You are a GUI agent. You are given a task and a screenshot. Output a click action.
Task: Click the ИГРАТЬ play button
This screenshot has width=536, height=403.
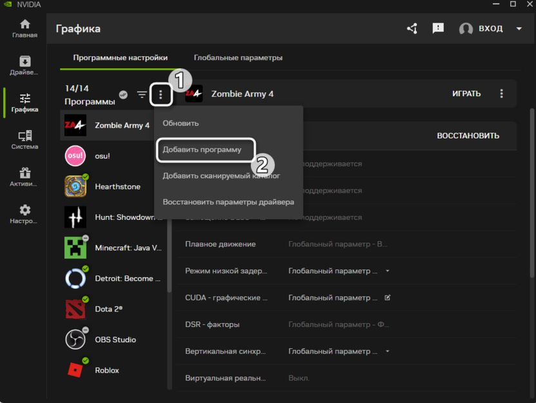pos(466,93)
